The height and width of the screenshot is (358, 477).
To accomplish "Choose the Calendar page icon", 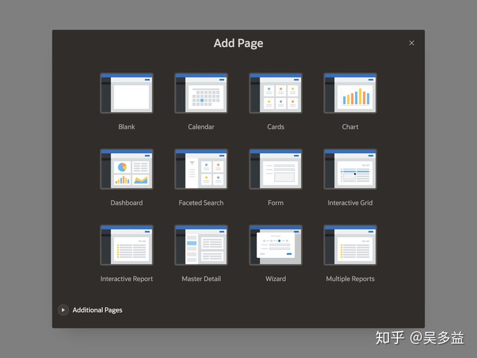I will coord(201,93).
